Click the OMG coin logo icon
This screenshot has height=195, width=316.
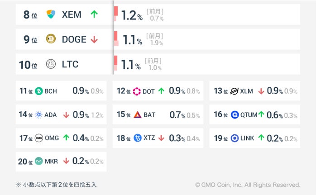pyautogui.click(x=39, y=138)
